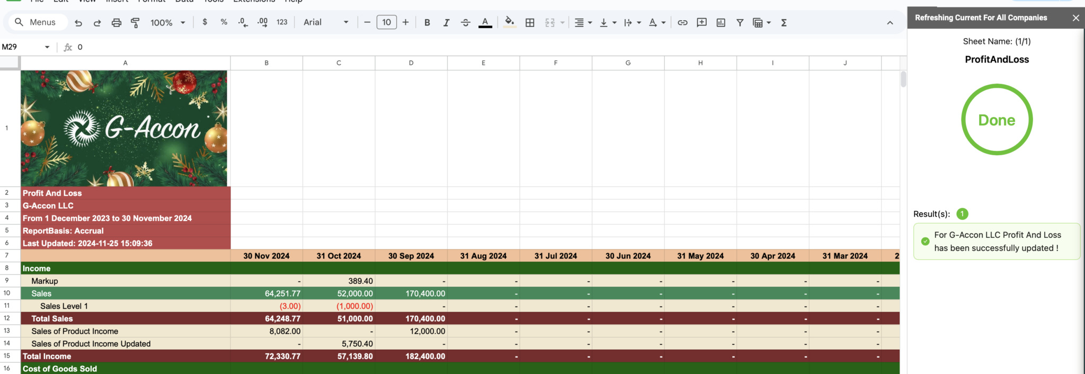Click the green Done circle
Screen dimensions: 1085x374
997,120
